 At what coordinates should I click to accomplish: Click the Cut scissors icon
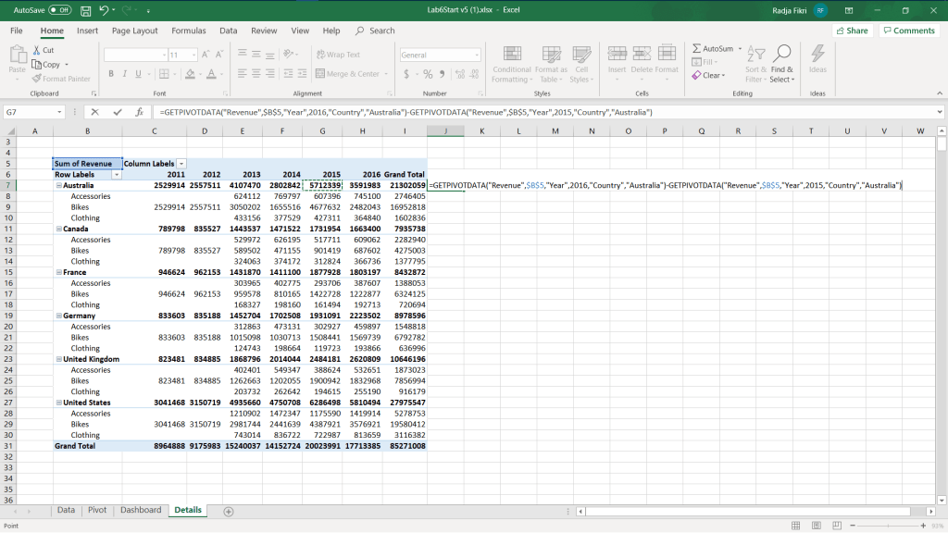(36, 50)
